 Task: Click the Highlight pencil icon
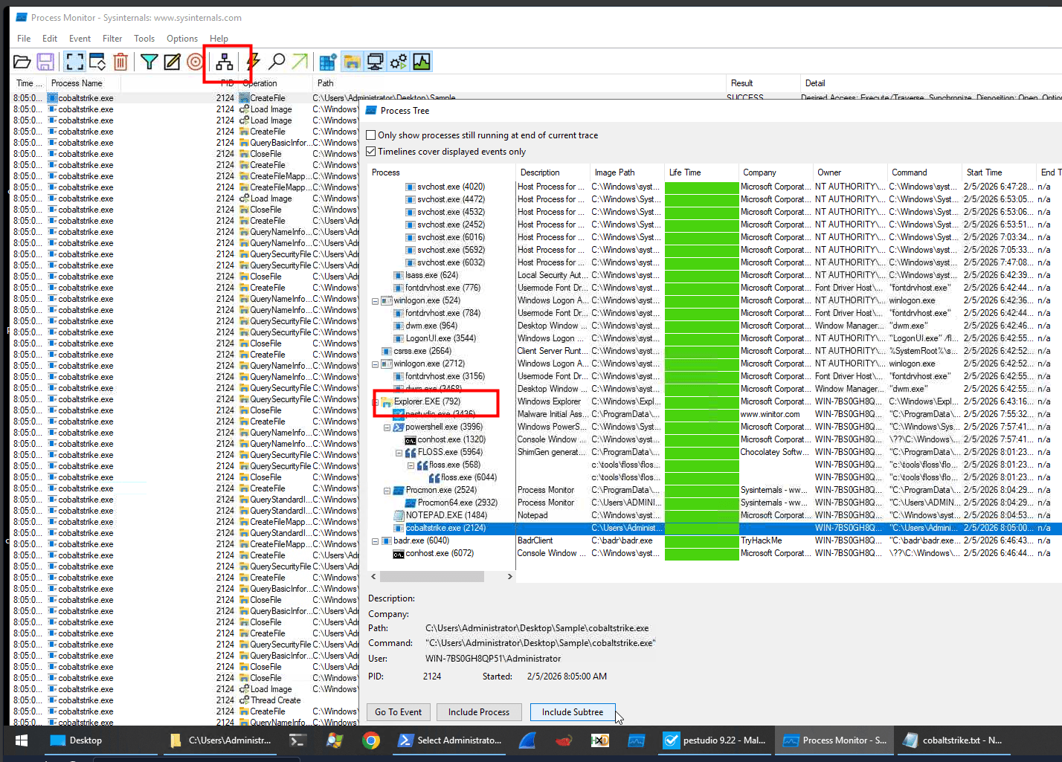click(172, 62)
